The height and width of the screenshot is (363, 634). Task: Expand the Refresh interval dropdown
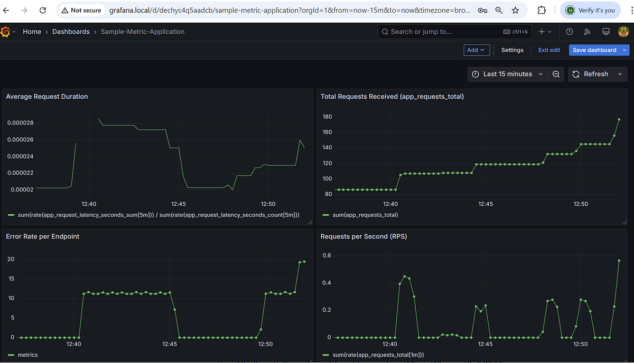click(x=620, y=74)
